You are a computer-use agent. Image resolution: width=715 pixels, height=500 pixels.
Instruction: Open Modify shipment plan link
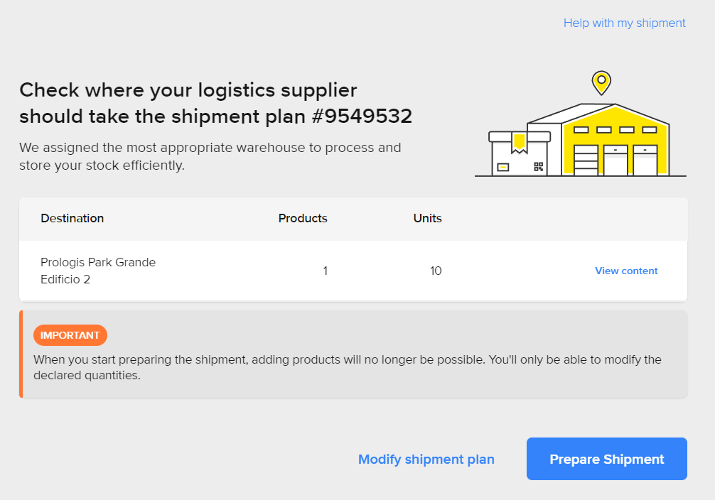coord(426,460)
